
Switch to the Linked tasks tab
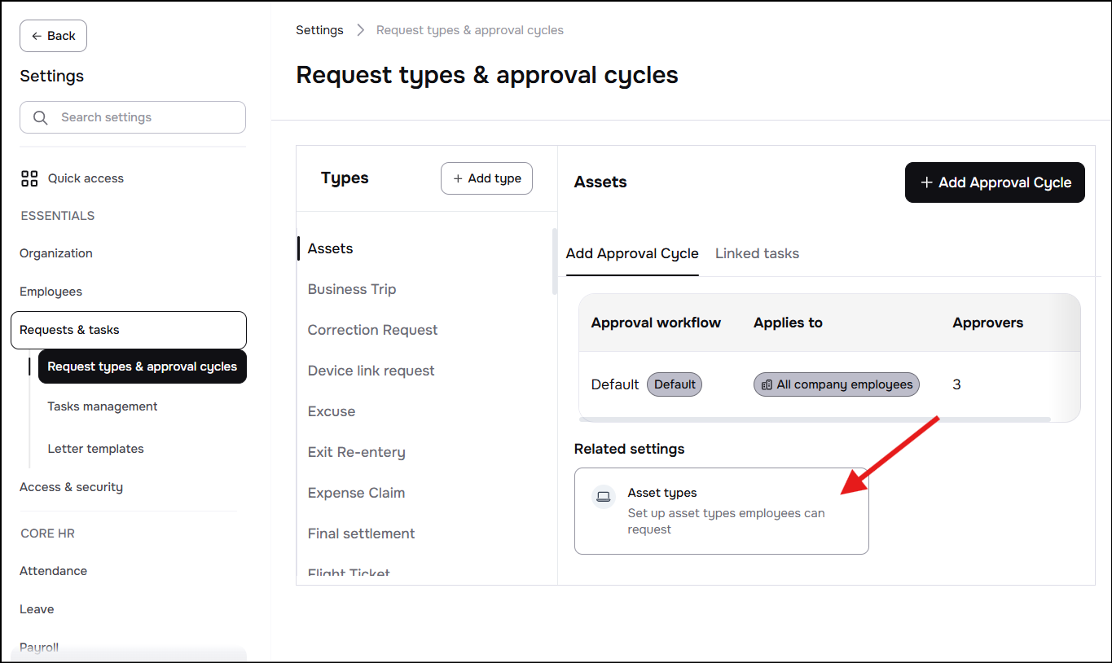[757, 253]
